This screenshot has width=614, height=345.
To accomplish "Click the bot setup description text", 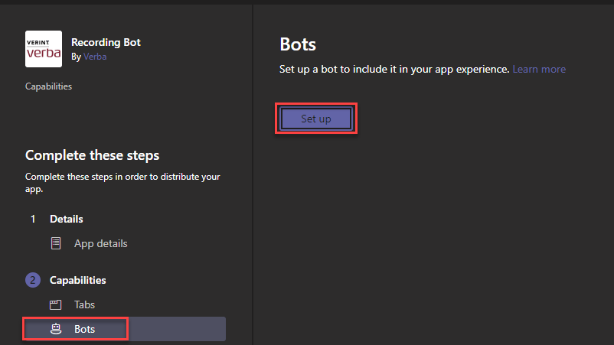I will (394, 70).
